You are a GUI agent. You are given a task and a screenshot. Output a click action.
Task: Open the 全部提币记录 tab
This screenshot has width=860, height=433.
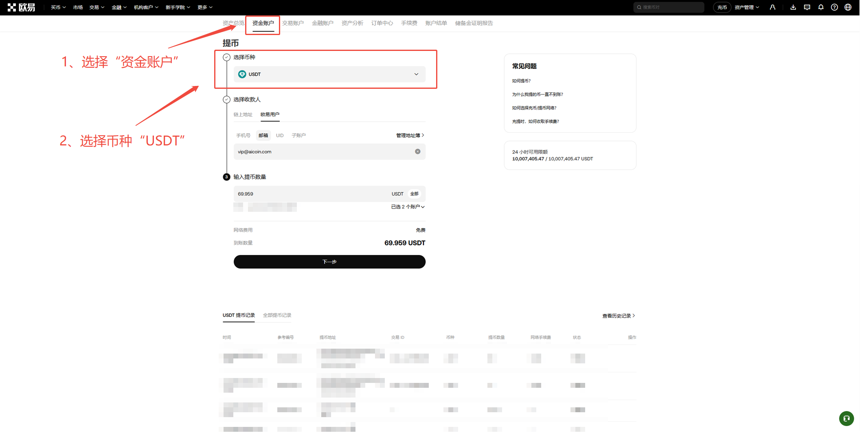(276, 315)
